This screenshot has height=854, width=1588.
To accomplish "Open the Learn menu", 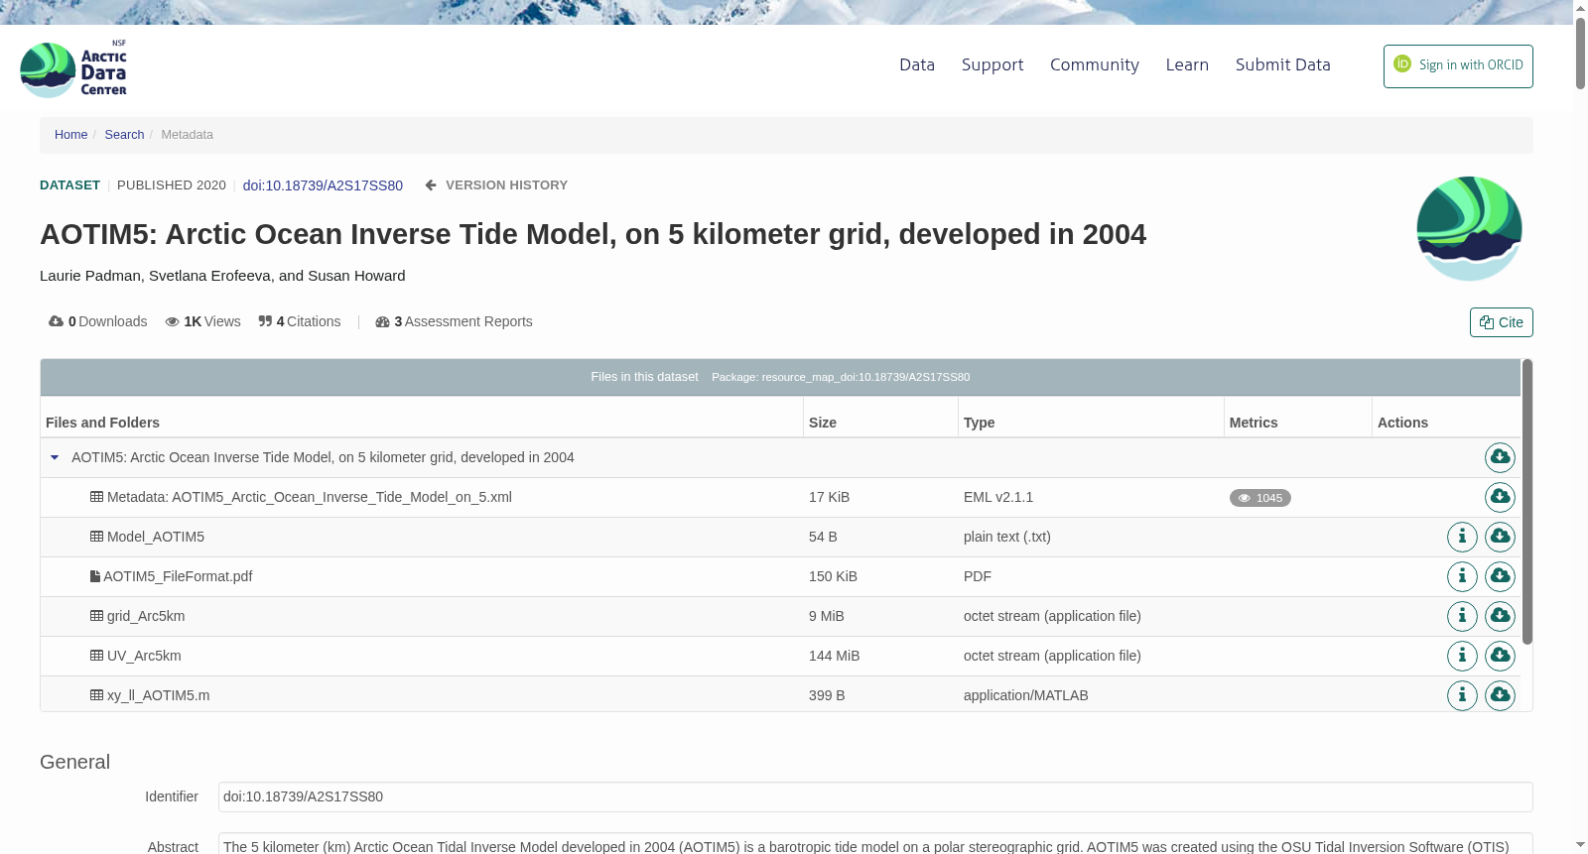I will [1187, 64].
